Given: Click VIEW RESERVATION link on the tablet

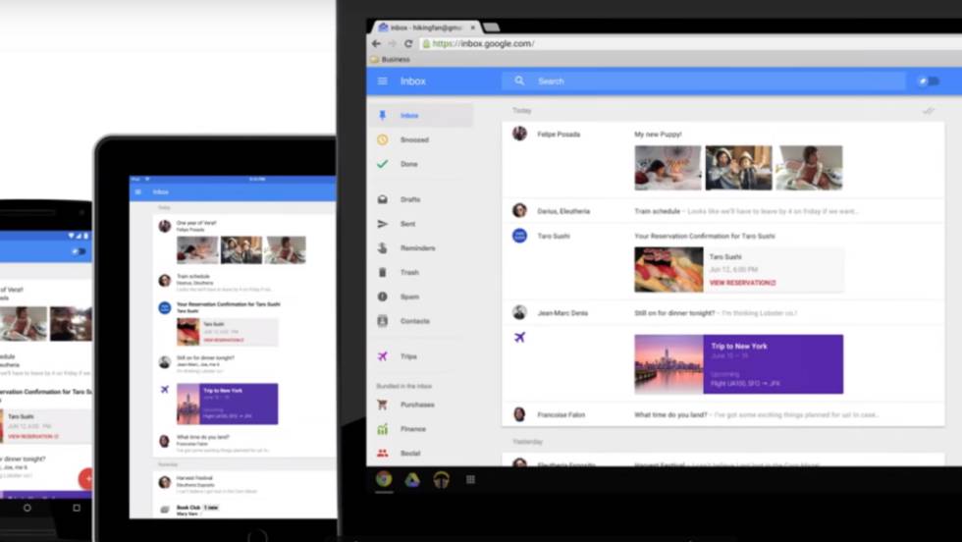Looking at the screenshot, I should click(x=224, y=340).
